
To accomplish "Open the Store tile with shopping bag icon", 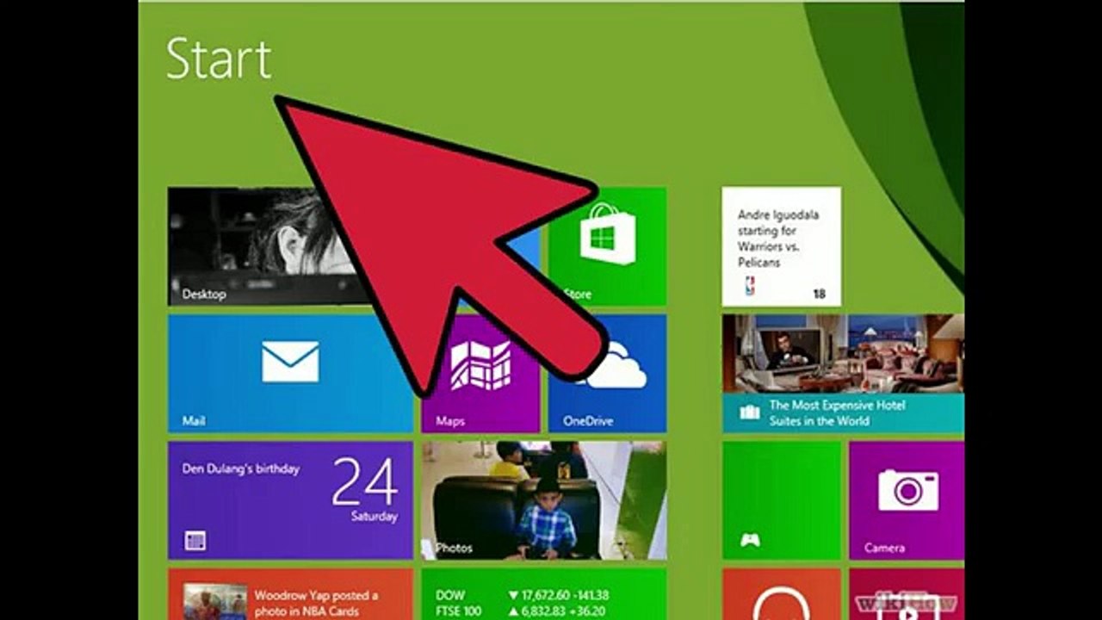I will tap(607, 246).
